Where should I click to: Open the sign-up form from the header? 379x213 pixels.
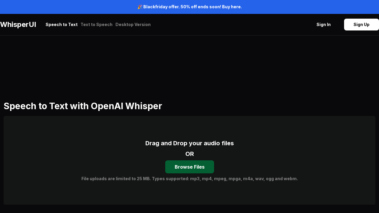[361, 25]
